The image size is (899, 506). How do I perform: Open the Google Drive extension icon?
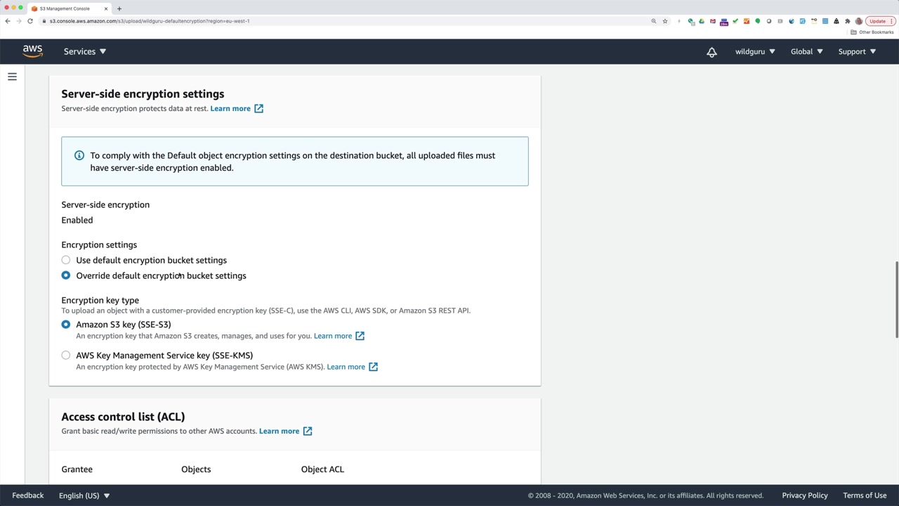coord(701,21)
